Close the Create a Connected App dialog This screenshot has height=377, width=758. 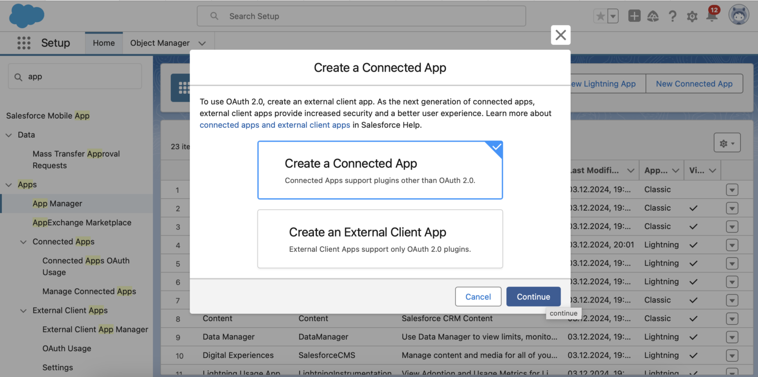pyautogui.click(x=561, y=35)
